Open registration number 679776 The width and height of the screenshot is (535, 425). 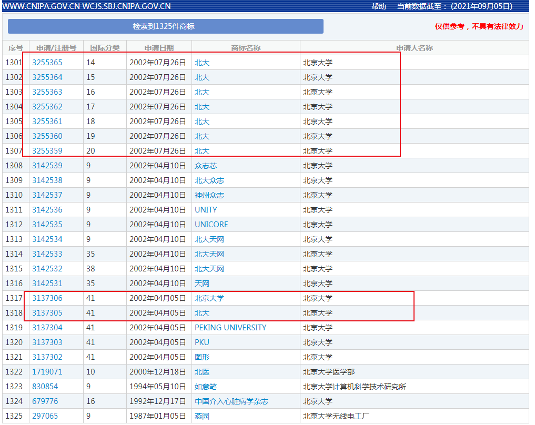tap(45, 401)
